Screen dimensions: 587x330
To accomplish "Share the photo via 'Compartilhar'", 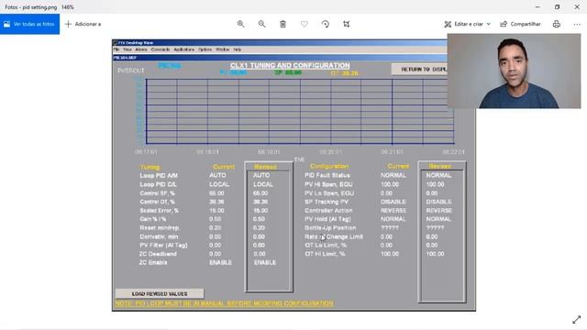I will (x=520, y=24).
